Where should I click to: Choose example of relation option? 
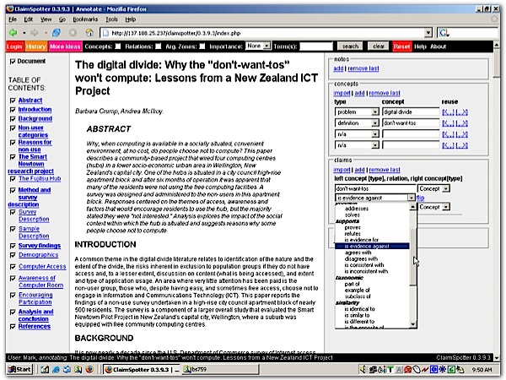[x=357, y=290]
